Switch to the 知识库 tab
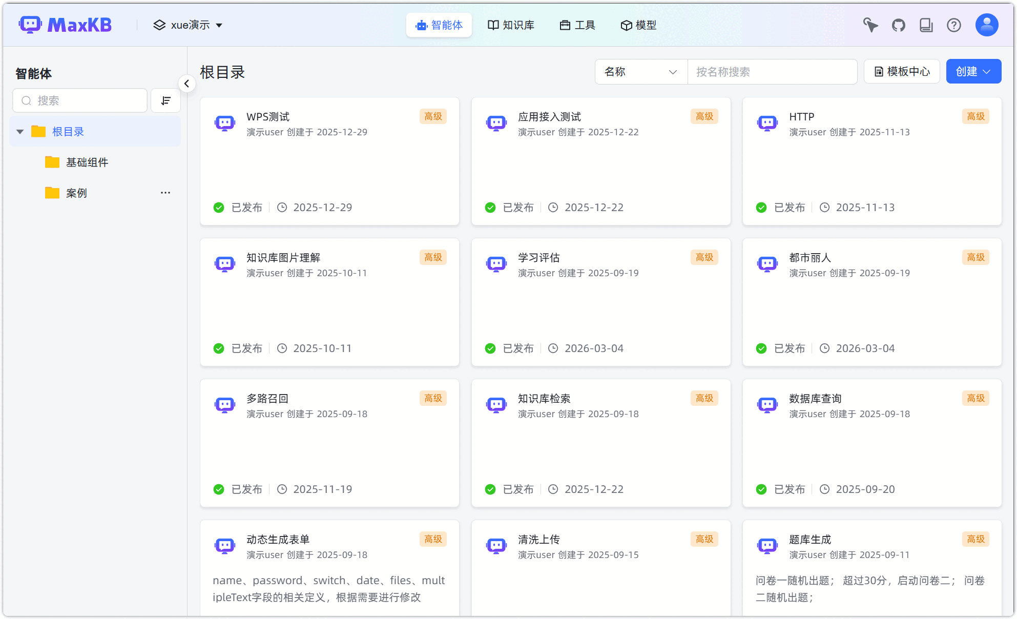 click(511, 25)
